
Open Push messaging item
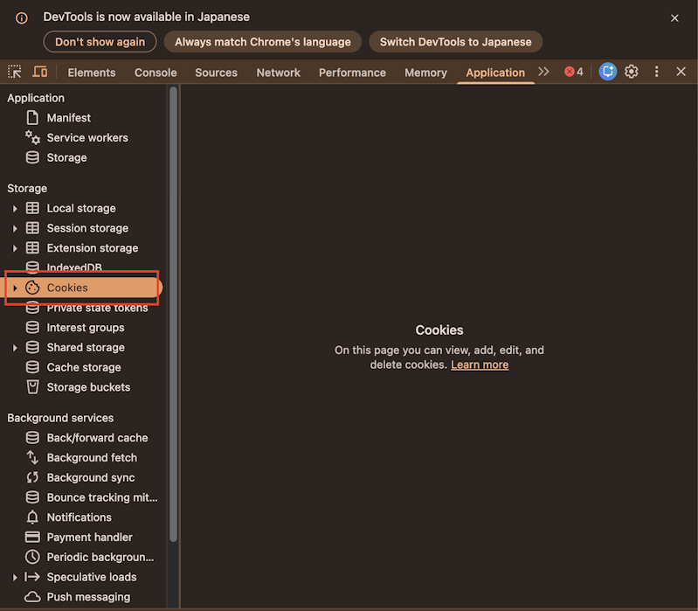[x=88, y=597]
